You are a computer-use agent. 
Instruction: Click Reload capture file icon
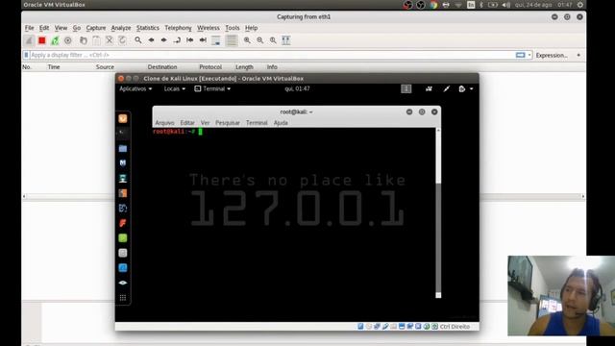pos(122,40)
